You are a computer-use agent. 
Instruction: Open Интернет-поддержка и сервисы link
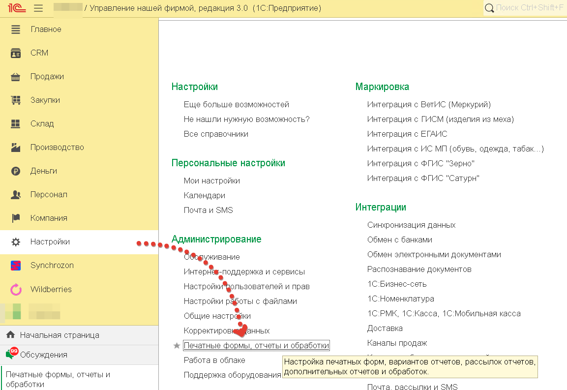pyautogui.click(x=244, y=271)
